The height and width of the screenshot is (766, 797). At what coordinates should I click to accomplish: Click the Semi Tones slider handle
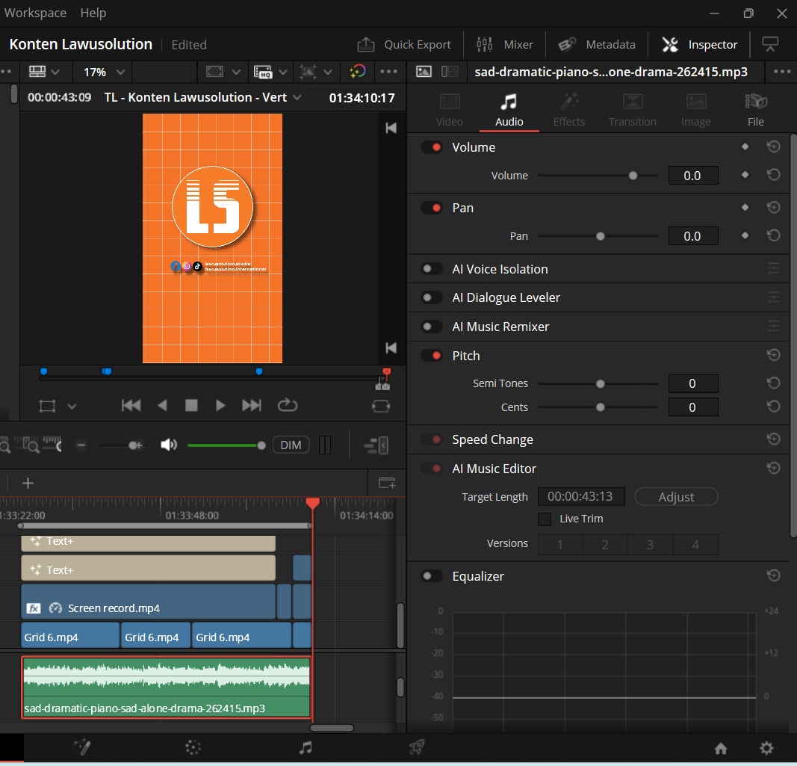click(x=601, y=384)
